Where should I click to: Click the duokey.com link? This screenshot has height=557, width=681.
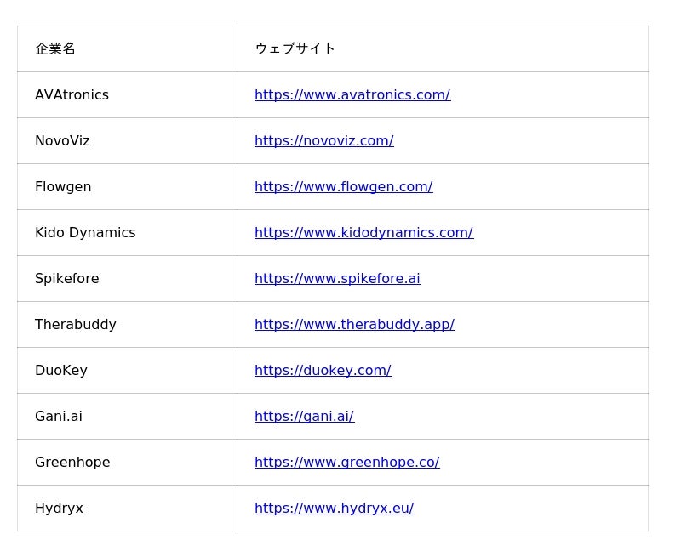point(323,371)
